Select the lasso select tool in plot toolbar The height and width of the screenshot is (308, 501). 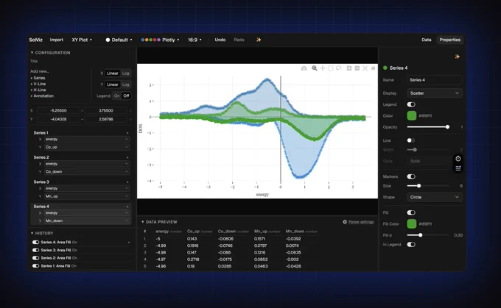click(x=339, y=68)
